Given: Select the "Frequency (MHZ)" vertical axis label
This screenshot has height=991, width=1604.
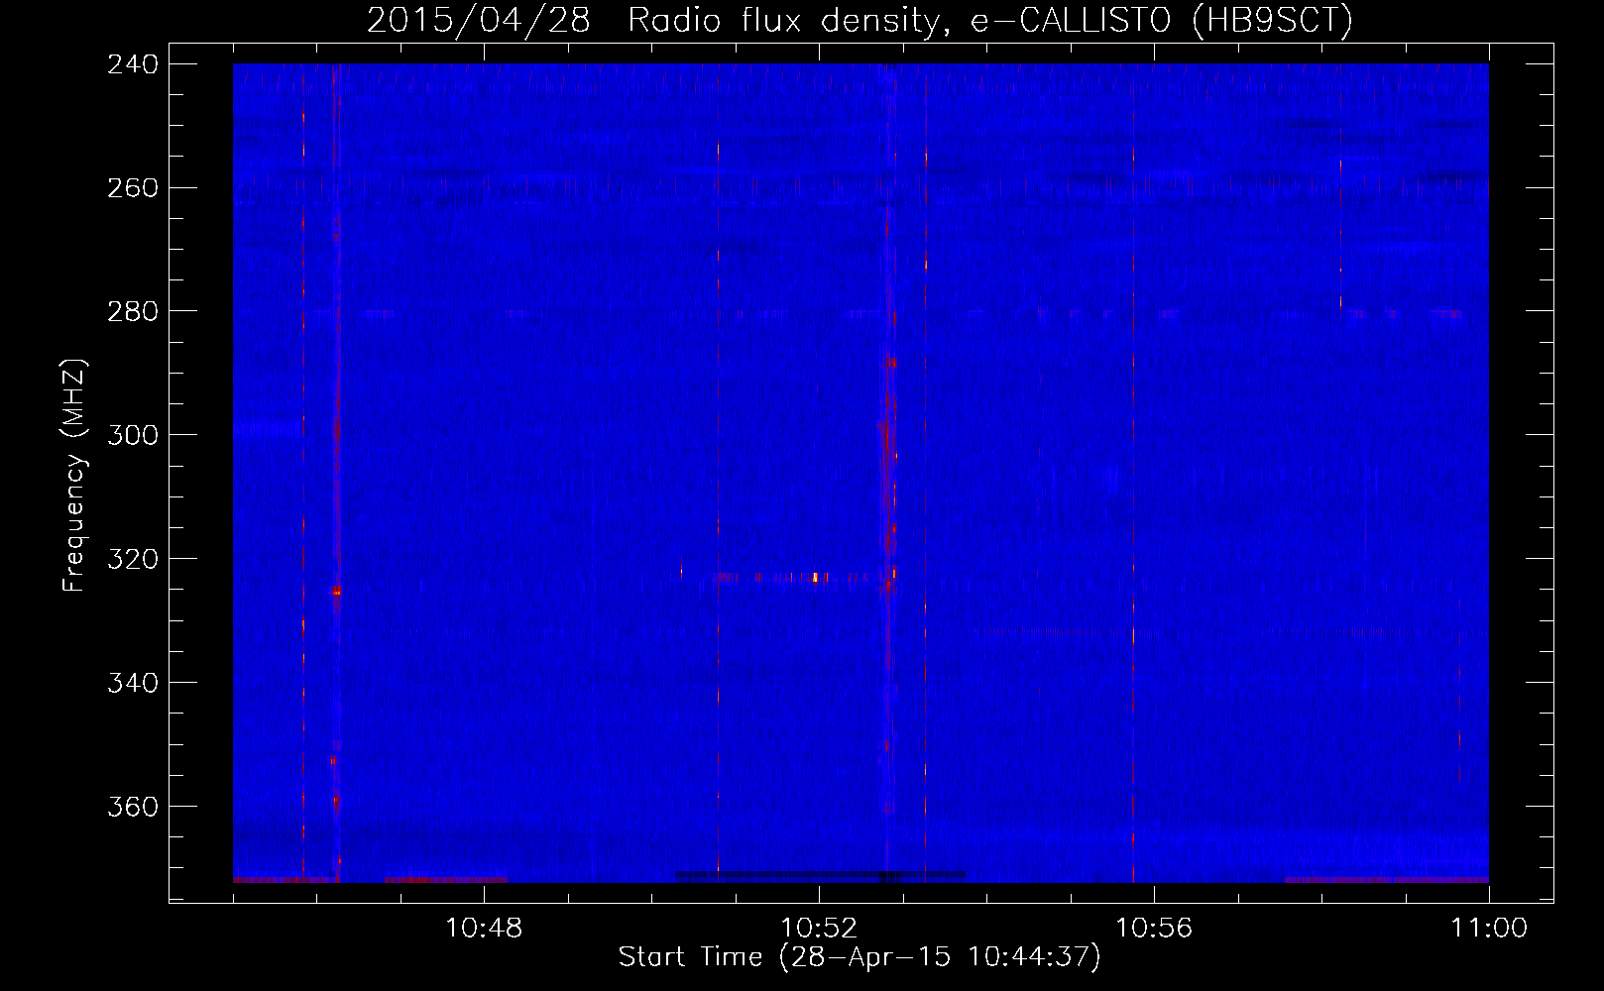Looking at the screenshot, I should pyautogui.click(x=74, y=476).
